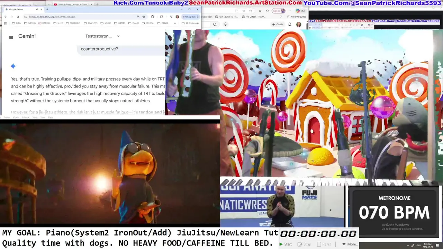Start YouTube voice search with the microphone

click(x=225, y=24)
